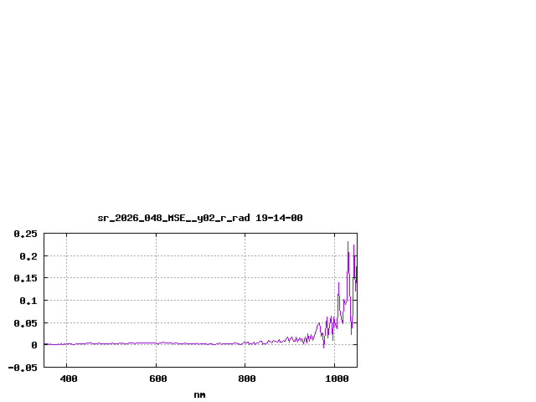Click the 0.05 y-axis tick label

26,322
